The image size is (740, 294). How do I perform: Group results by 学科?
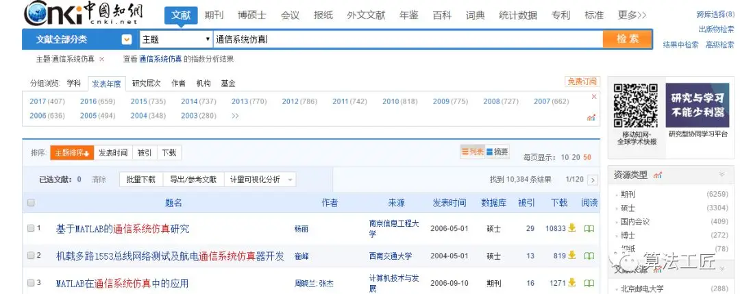(x=73, y=84)
